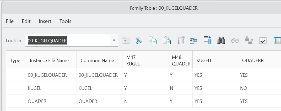The height and width of the screenshot is (111, 281).
Task: Click the QUADER common name cell
Action: coord(99,101)
